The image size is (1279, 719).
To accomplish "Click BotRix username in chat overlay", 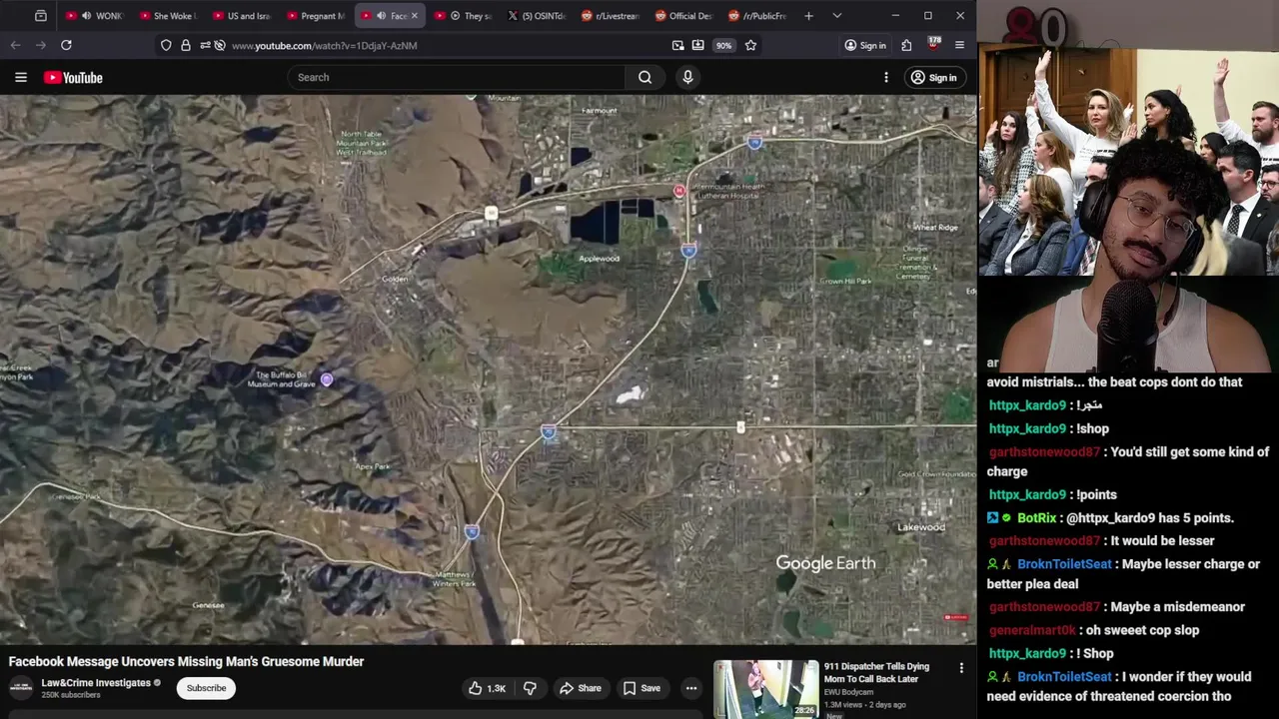I will click(x=1036, y=518).
